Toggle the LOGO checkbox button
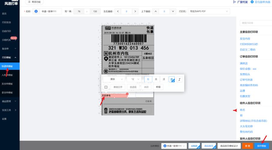Image resolution: width=272 pixels, height=150 pixels. pos(194,146)
